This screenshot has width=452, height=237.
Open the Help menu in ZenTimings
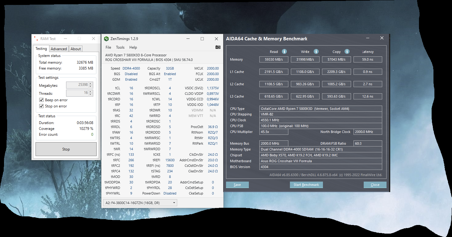pos(133,47)
